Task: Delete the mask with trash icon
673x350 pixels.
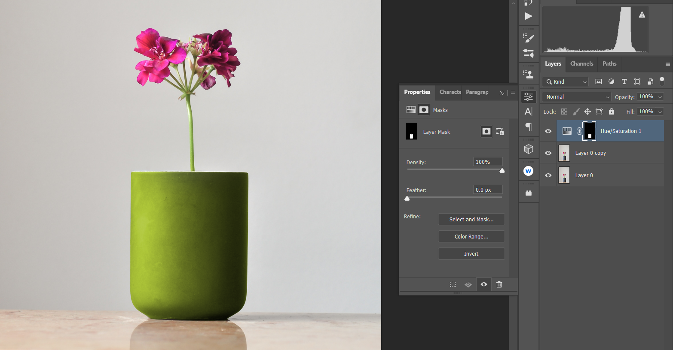Action: click(499, 284)
